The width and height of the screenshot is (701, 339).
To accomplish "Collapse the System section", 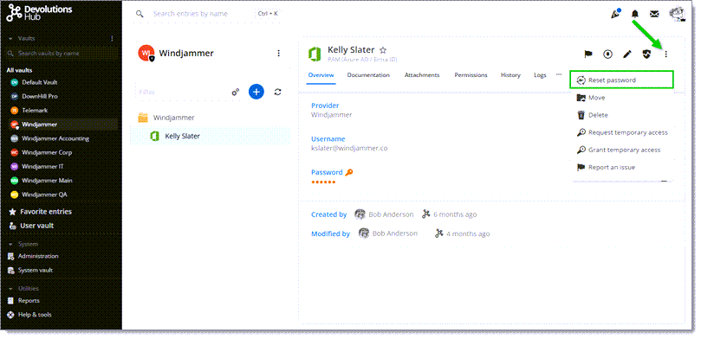I will point(10,244).
